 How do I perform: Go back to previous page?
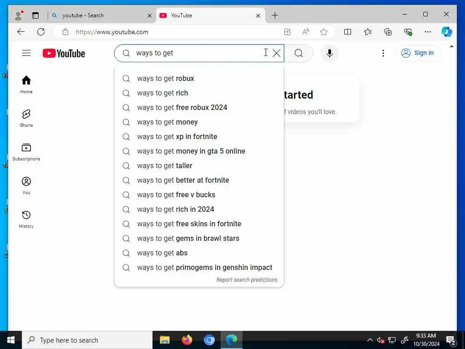pos(21,32)
